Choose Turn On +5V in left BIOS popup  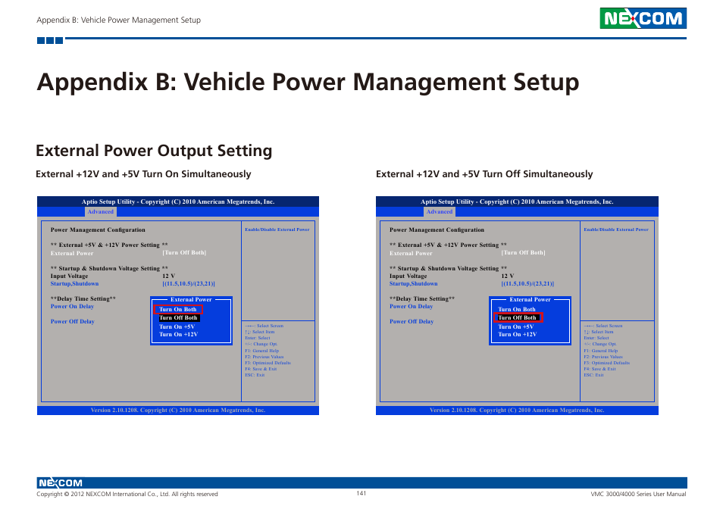[x=177, y=326]
